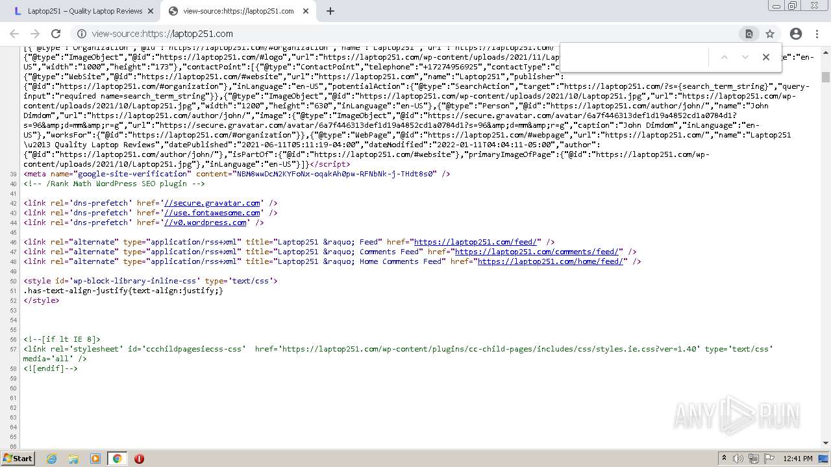Launch Internet Explorer from the taskbar
Screen dimensions: 831x467
[51, 459]
